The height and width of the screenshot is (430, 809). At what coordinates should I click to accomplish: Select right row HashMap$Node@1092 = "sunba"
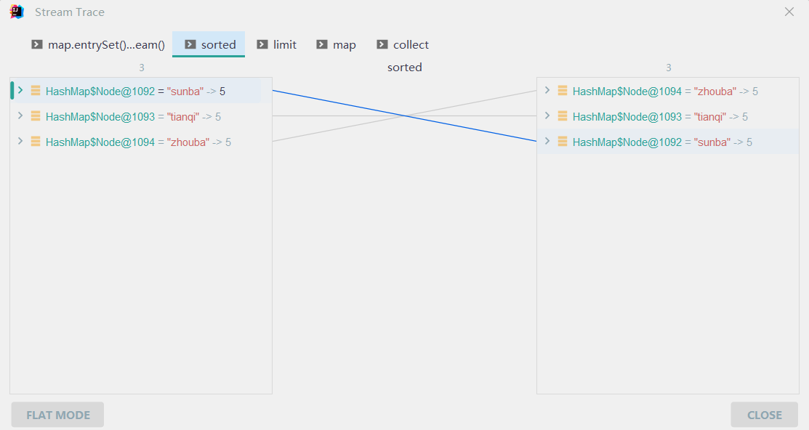tap(668, 142)
